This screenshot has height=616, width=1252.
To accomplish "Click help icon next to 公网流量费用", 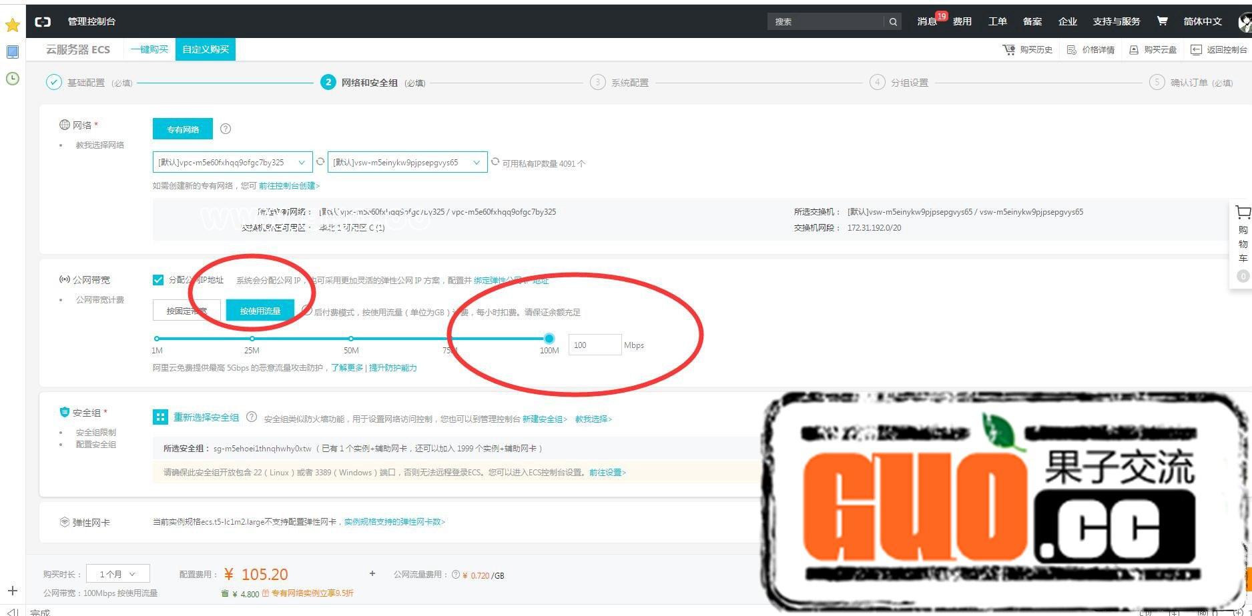I will [456, 575].
